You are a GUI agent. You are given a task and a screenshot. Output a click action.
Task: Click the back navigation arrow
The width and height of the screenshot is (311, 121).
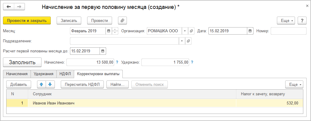tap(9, 7)
